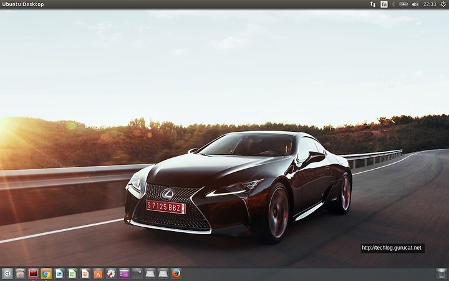The width and height of the screenshot is (449, 281).
Task: Open the sound volume indicator
Action: point(415,4)
